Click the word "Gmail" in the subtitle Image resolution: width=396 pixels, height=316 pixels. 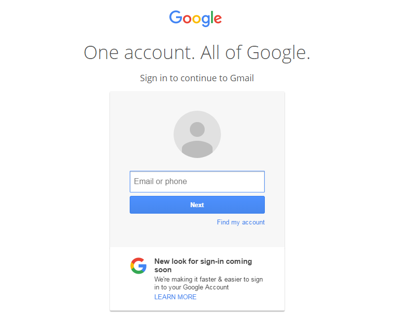click(x=242, y=78)
